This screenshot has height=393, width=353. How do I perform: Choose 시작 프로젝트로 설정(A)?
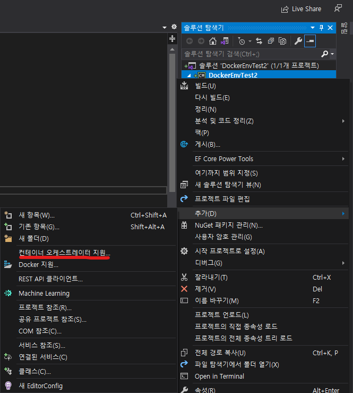click(263, 251)
